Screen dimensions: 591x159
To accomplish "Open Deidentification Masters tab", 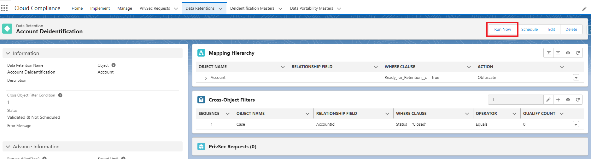I will 252,8.
